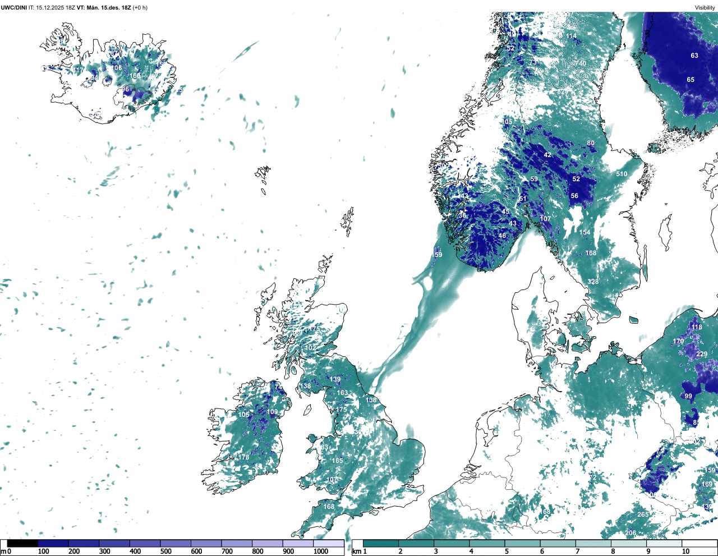Image resolution: width=718 pixels, height=556 pixels.
Task: Click the 'Mán. 15.des. 18Z' valid time text
Action: coord(109,8)
